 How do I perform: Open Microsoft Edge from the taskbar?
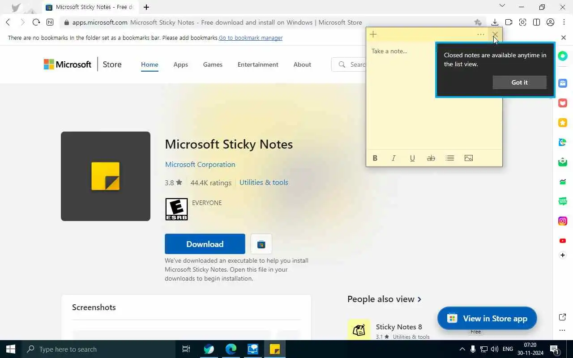[x=231, y=349]
